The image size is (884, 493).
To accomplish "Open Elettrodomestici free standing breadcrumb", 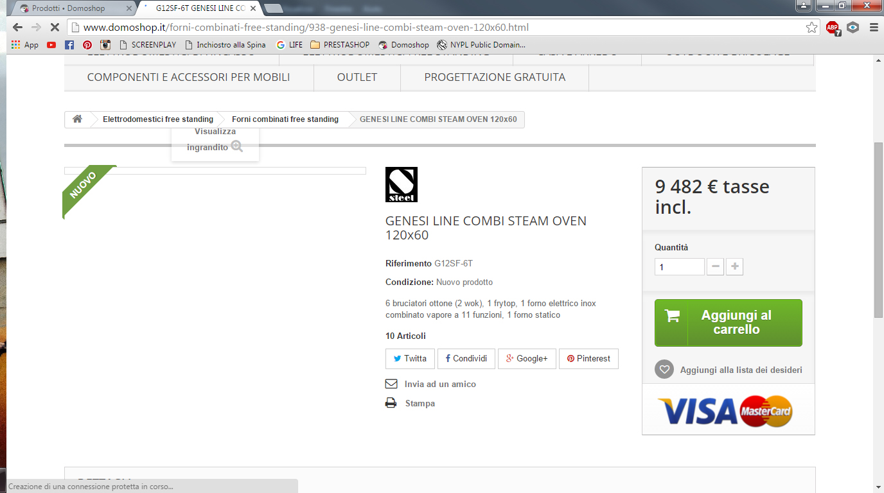I will 158,119.
